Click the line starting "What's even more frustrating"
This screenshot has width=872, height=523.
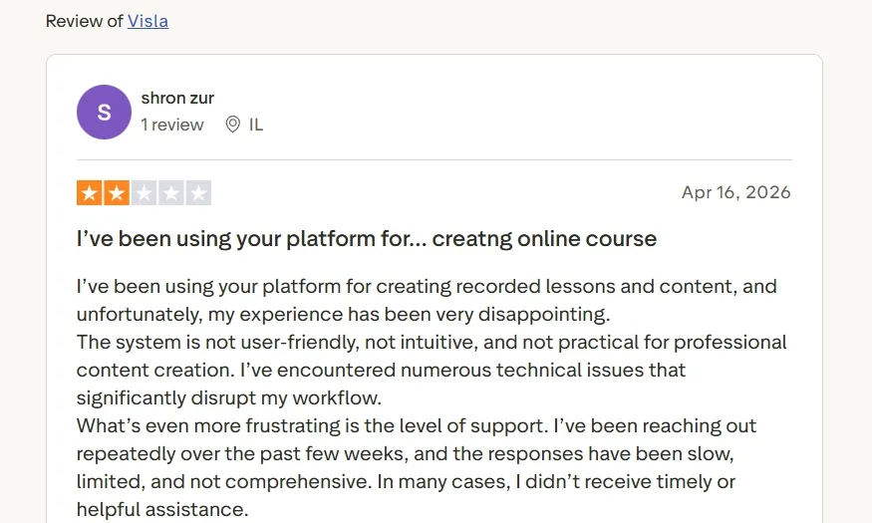416,425
